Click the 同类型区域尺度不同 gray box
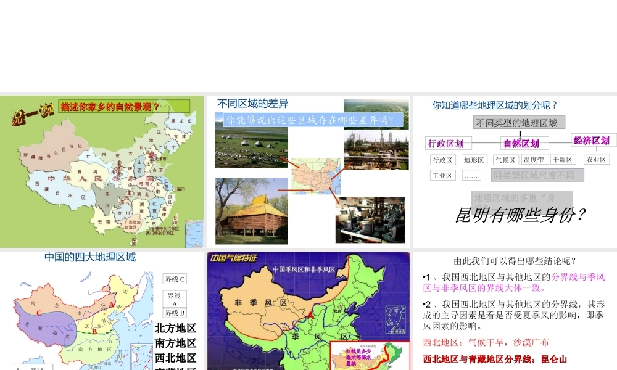The width and height of the screenshot is (617, 370). click(x=537, y=175)
